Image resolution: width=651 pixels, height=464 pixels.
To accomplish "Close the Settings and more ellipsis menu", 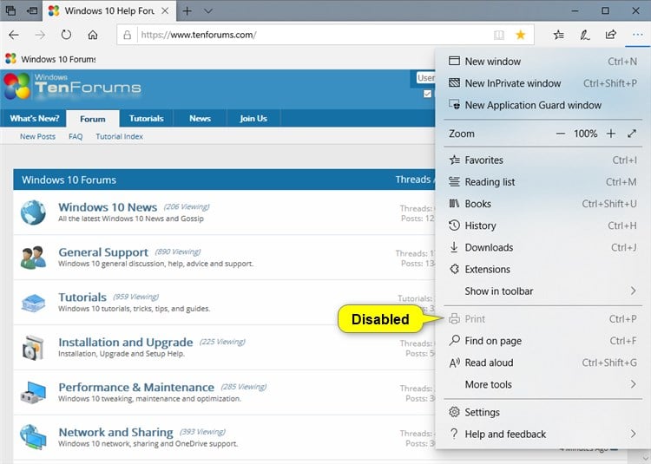I will [637, 35].
